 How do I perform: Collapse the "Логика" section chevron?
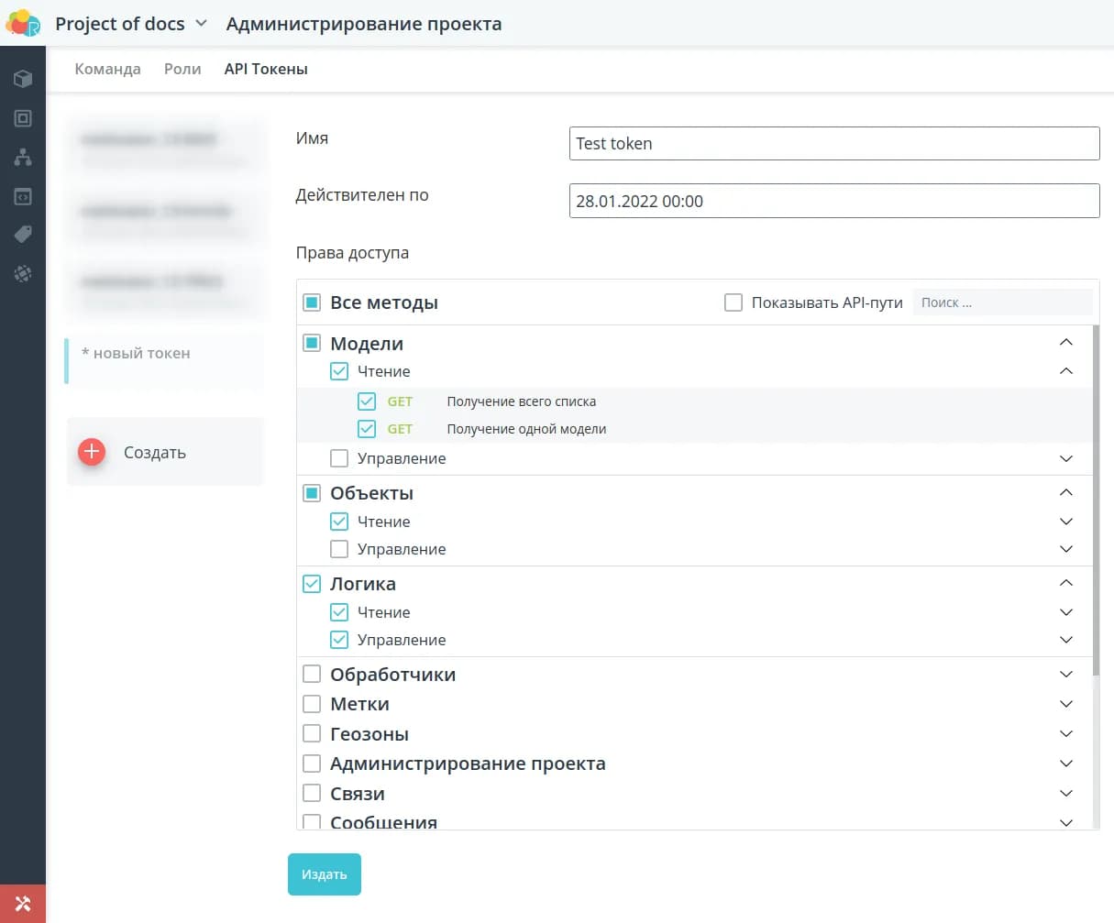coord(1065,583)
